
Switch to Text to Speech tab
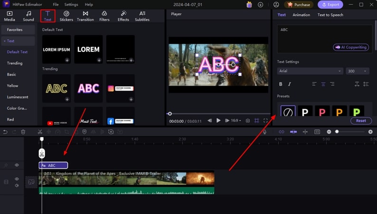[330, 15]
